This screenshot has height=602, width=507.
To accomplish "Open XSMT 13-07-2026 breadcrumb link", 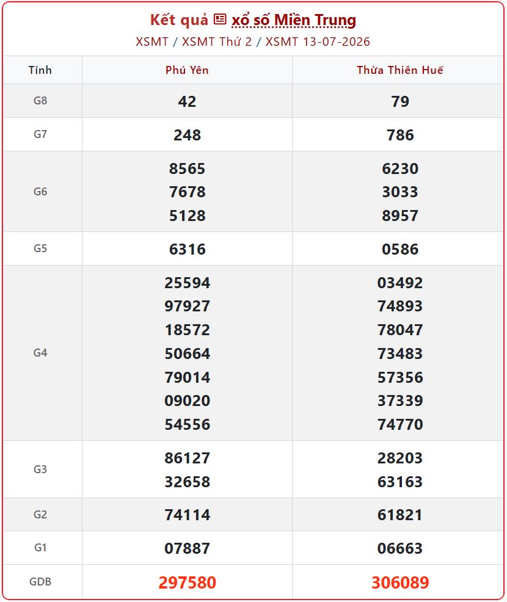I will 318,42.
